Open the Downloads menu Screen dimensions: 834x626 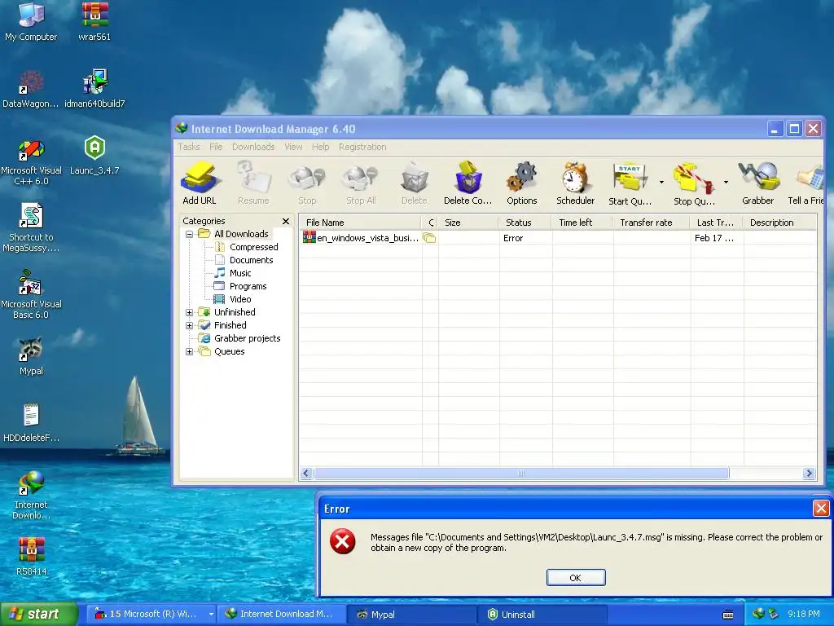[253, 147]
